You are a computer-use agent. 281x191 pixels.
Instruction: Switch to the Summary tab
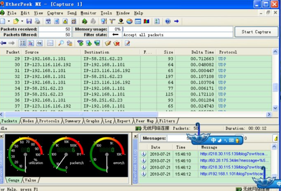72,121
